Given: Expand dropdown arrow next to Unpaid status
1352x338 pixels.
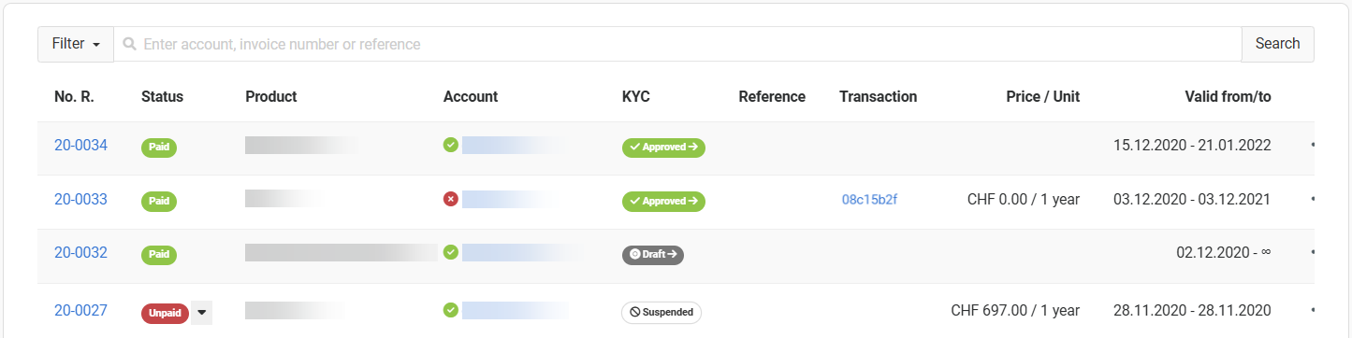Looking at the screenshot, I should pos(202,313).
